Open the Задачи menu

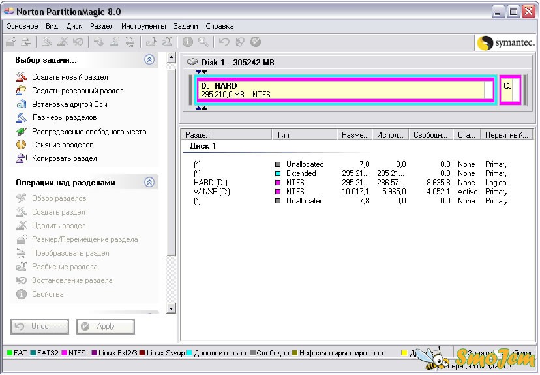(x=186, y=26)
